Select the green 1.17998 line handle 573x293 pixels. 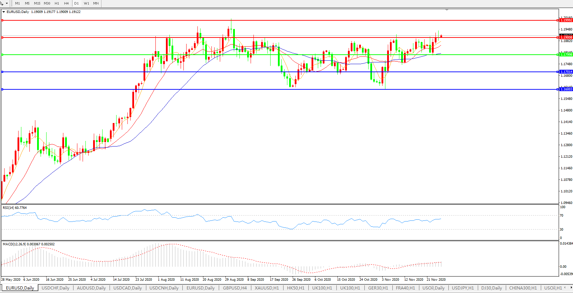pyautogui.click(x=2, y=55)
